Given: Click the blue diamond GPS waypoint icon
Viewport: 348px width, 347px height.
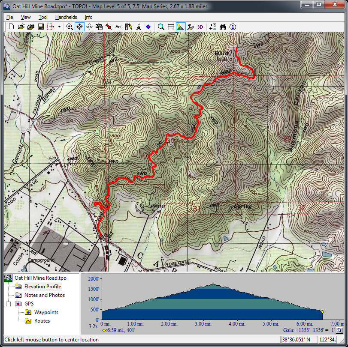Looking at the screenshot, I should pyautogui.click(x=148, y=27).
